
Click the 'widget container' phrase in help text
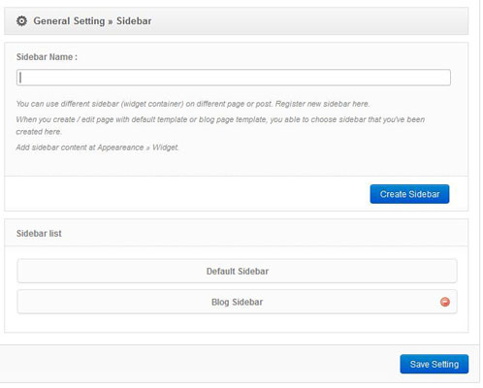(x=152, y=104)
